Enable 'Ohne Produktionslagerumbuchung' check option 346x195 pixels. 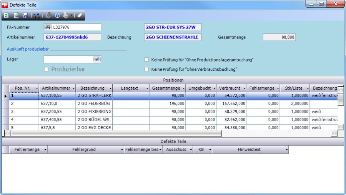pyautogui.click(x=146, y=60)
